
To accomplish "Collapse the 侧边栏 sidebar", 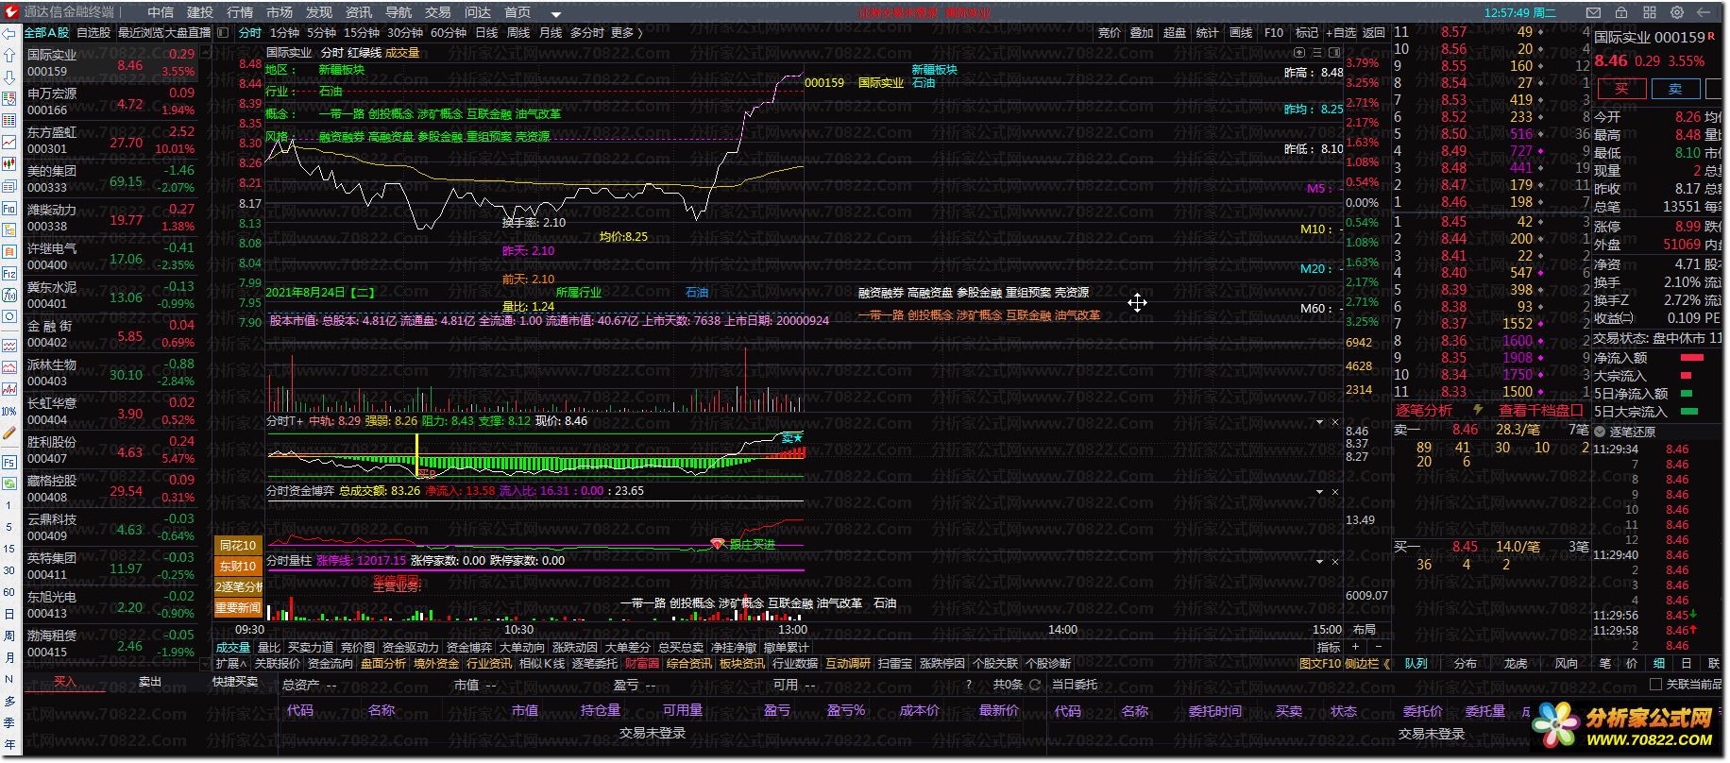I will pos(1368,664).
